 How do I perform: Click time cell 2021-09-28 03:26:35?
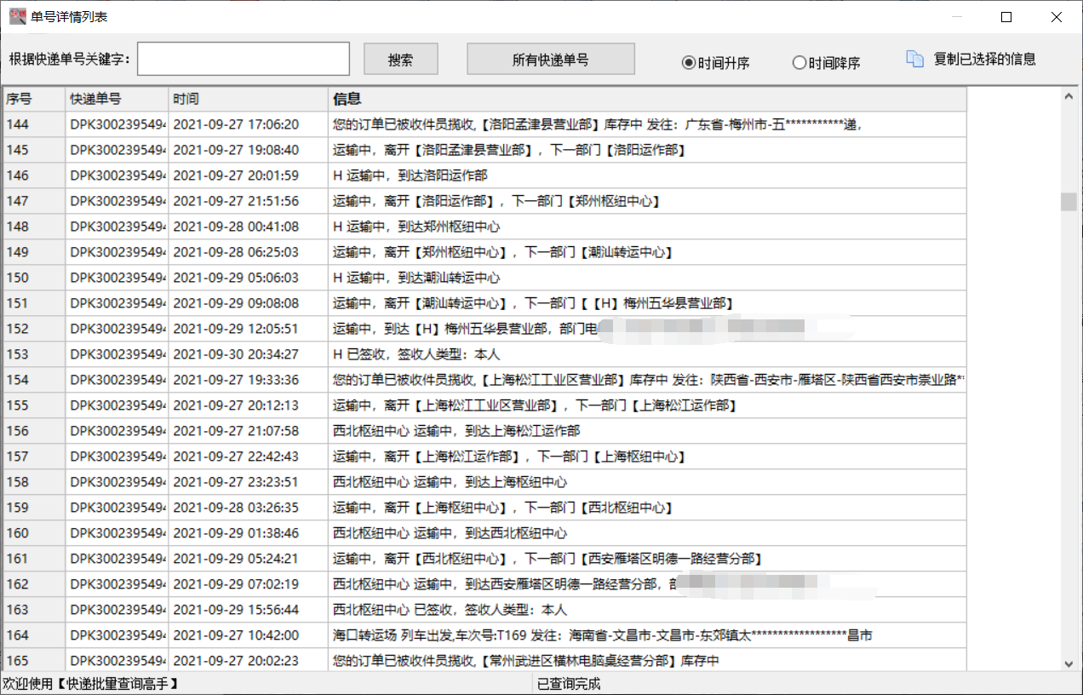pyautogui.click(x=249, y=508)
